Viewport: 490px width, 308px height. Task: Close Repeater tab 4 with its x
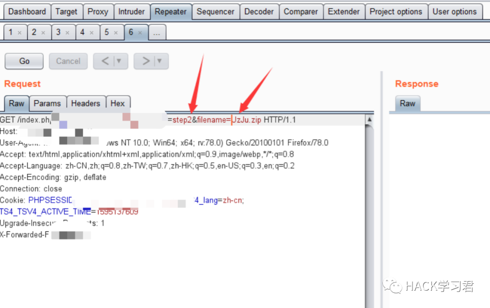(x=92, y=33)
